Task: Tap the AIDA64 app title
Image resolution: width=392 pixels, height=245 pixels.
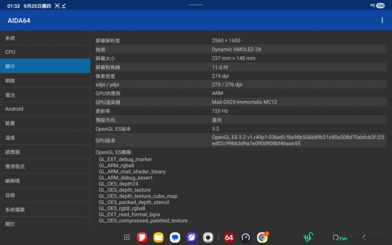Action: (19, 20)
